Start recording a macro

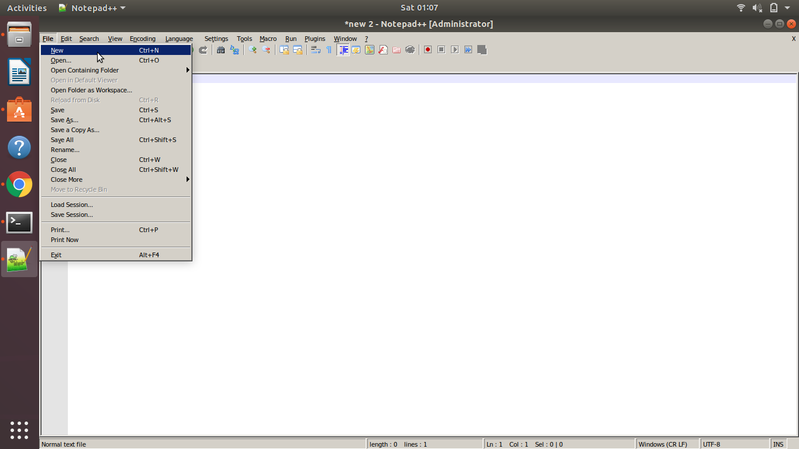pyautogui.click(x=428, y=50)
